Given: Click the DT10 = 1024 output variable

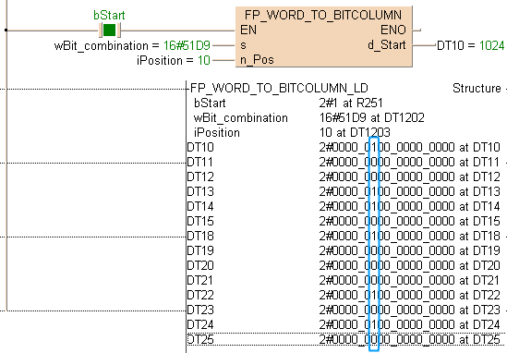Looking at the screenshot, I should click(470, 45).
